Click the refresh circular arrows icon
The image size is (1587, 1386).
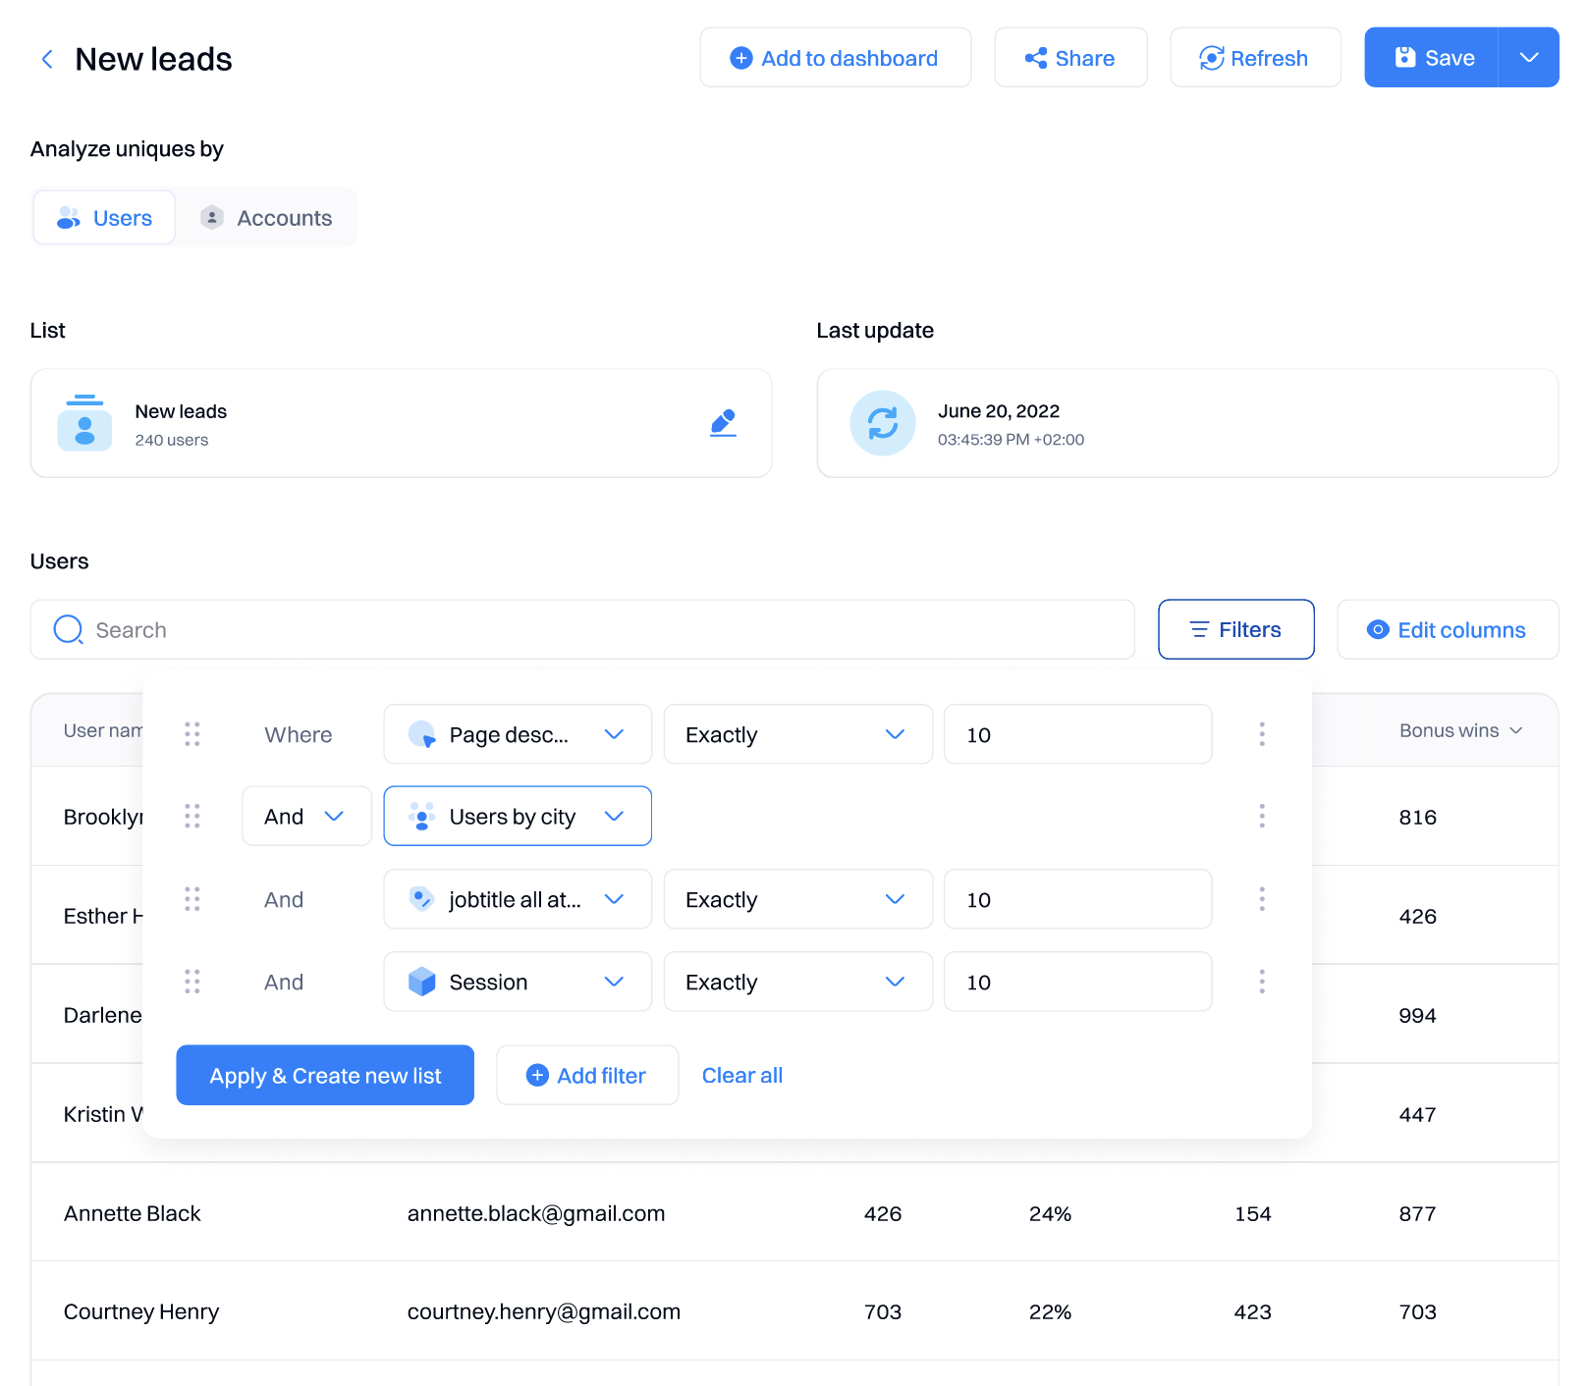click(1212, 58)
